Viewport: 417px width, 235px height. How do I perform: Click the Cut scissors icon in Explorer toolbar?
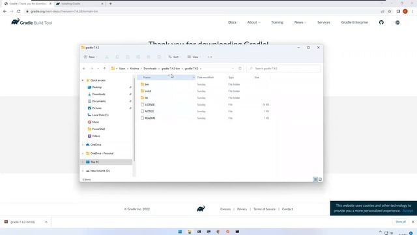click(107, 57)
